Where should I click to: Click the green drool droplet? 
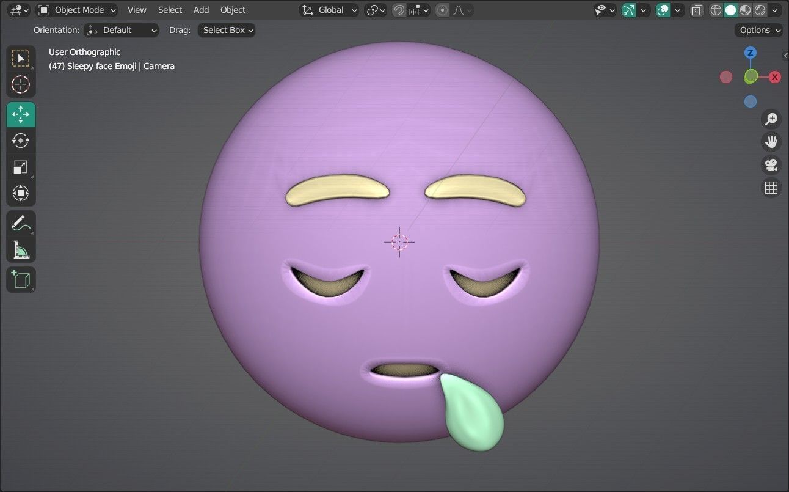click(x=473, y=413)
